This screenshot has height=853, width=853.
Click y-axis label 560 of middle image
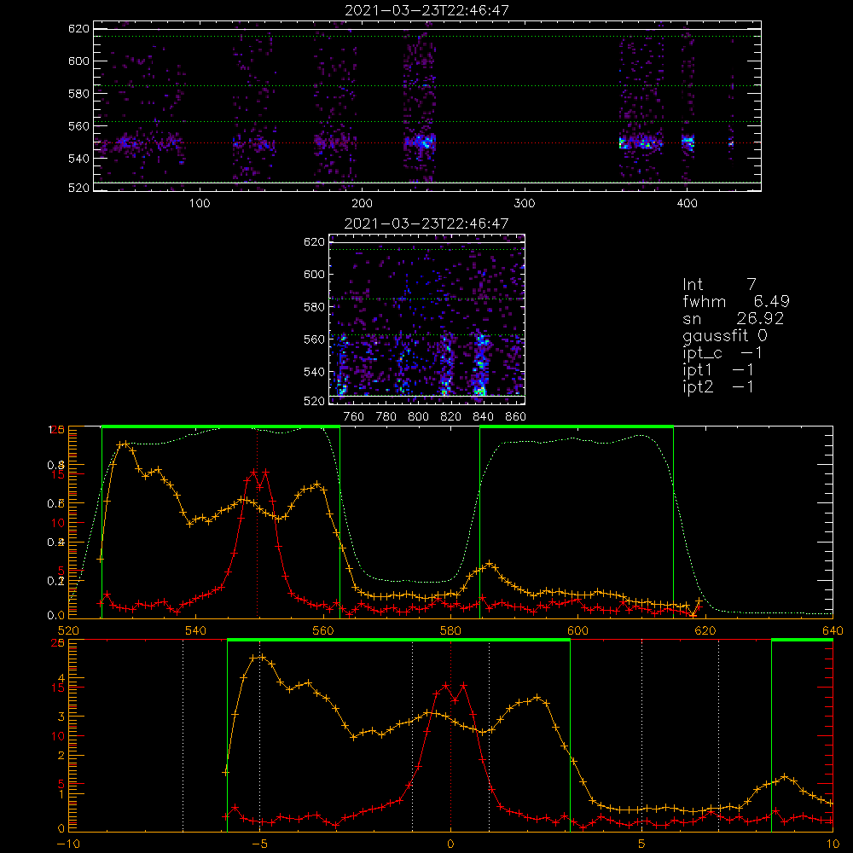315,339
